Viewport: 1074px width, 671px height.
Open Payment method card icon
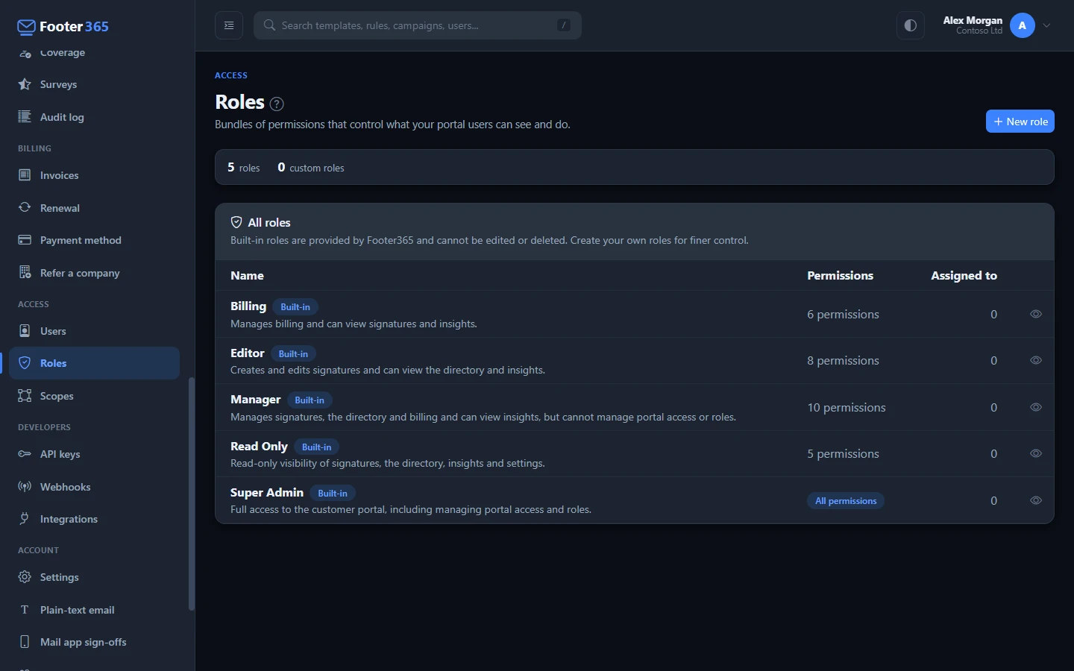[x=25, y=240]
